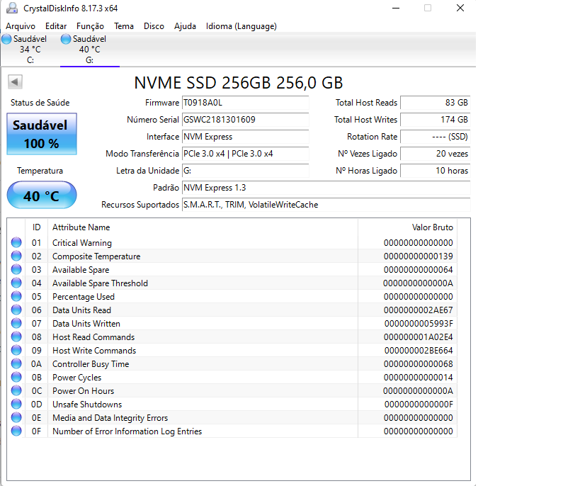Click status orb for Host Write Commands
This screenshot has height=486, width=580.
[16, 350]
